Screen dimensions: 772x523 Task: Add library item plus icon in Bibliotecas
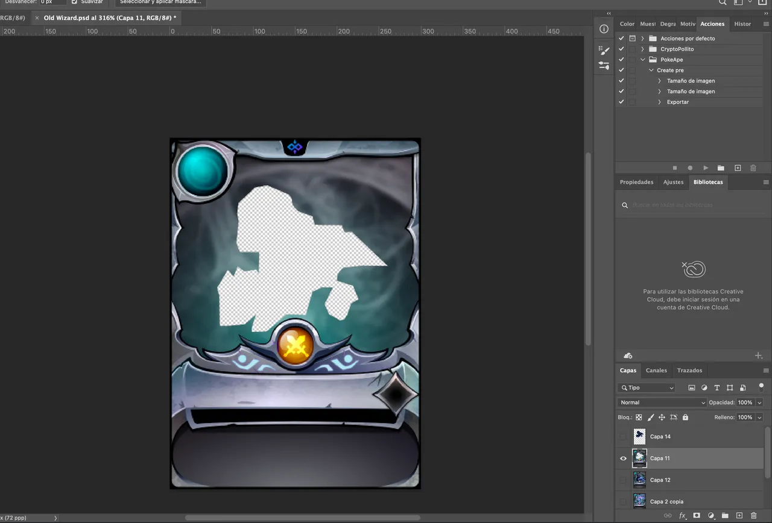click(759, 355)
